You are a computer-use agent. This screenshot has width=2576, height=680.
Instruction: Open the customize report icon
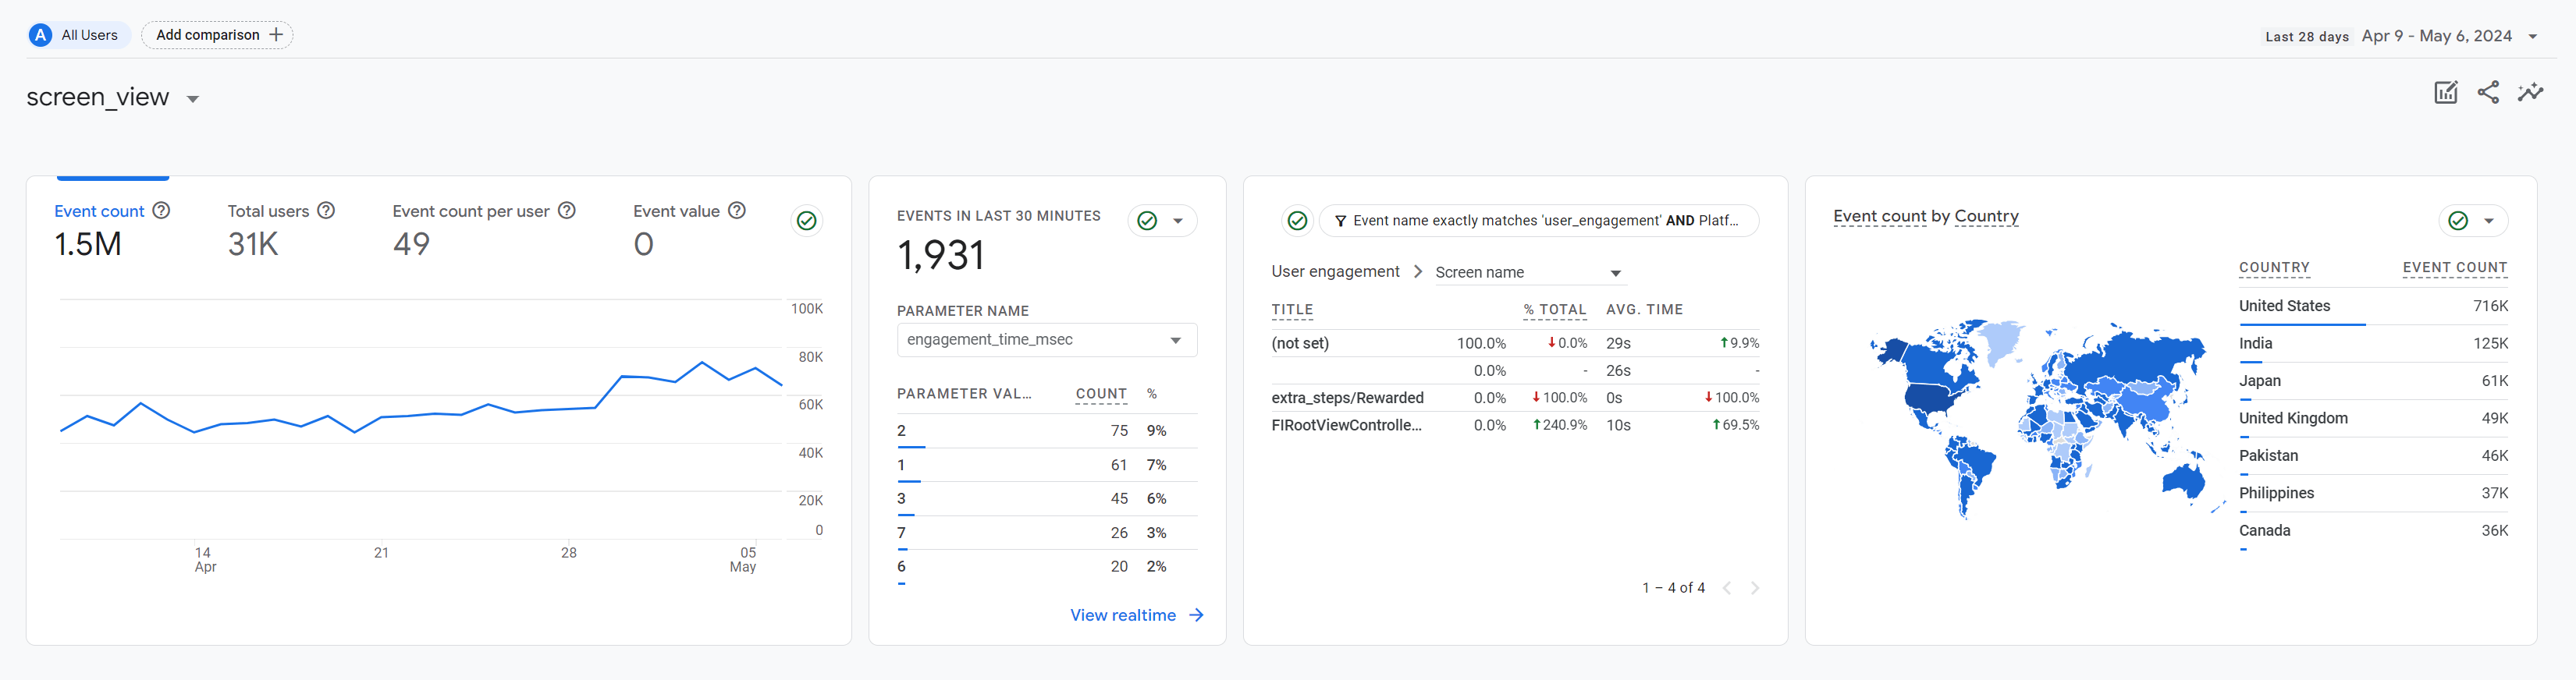(x=2445, y=93)
